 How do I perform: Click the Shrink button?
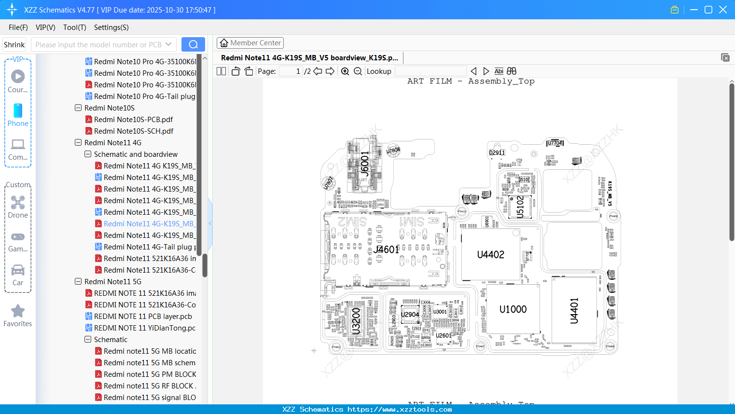pyautogui.click(x=14, y=44)
